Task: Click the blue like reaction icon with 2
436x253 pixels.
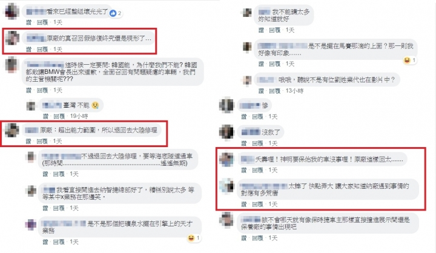Action: 113,13
